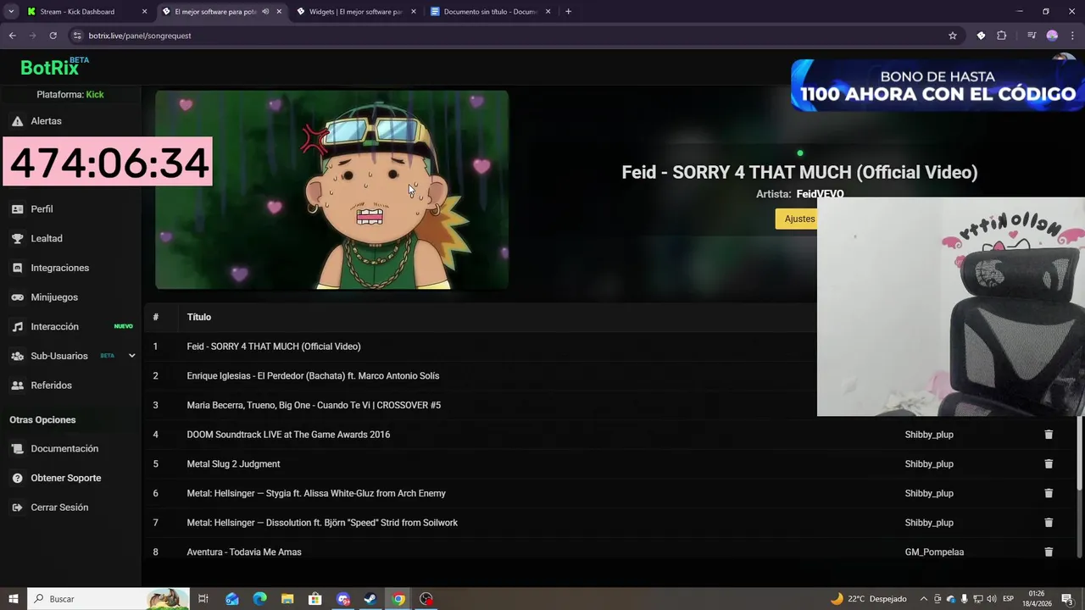
Task: Mute the audio on the BotRix tab
Action: pos(265,12)
